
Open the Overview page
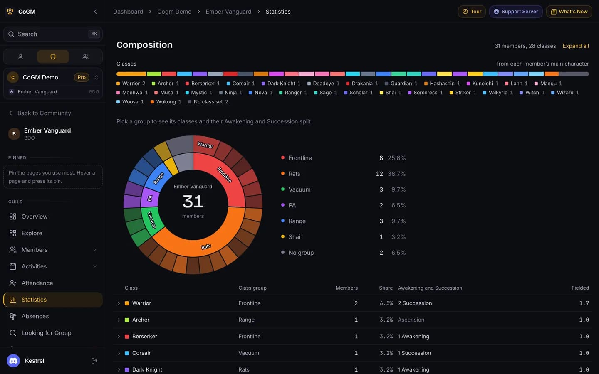click(x=53, y=217)
